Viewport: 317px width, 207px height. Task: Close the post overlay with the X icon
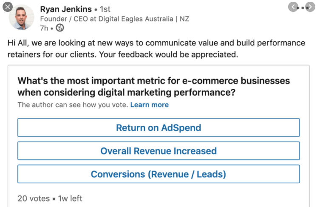click(x=8, y=7)
